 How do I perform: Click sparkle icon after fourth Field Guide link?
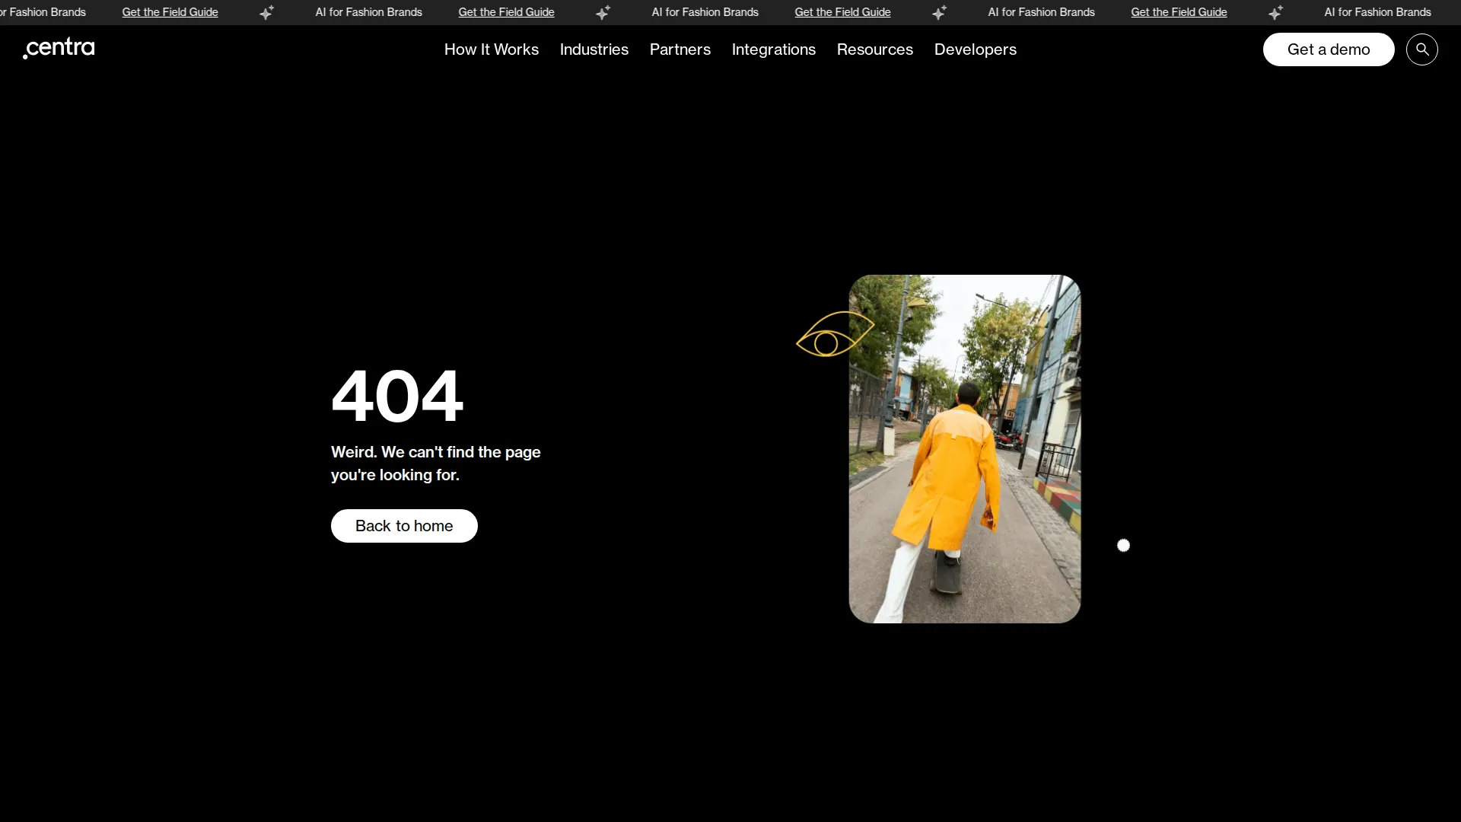coord(1276,12)
